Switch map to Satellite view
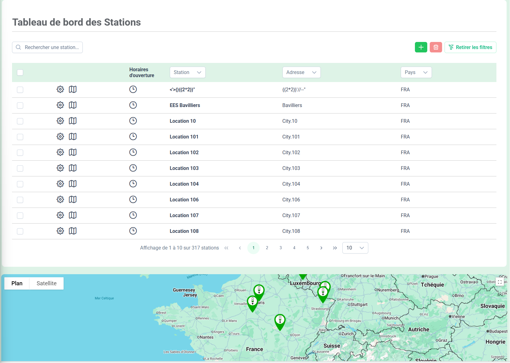This screenshot has width=510, height=363. point(47,283)
